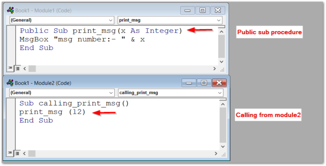Viewport: 326px width, 166px height.
Task: Click the split bar handle in Module1
Action: [x=222, y=27]
